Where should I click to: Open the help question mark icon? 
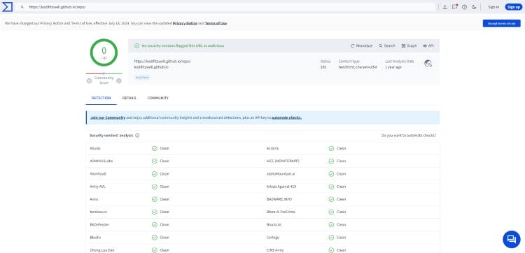464,7
